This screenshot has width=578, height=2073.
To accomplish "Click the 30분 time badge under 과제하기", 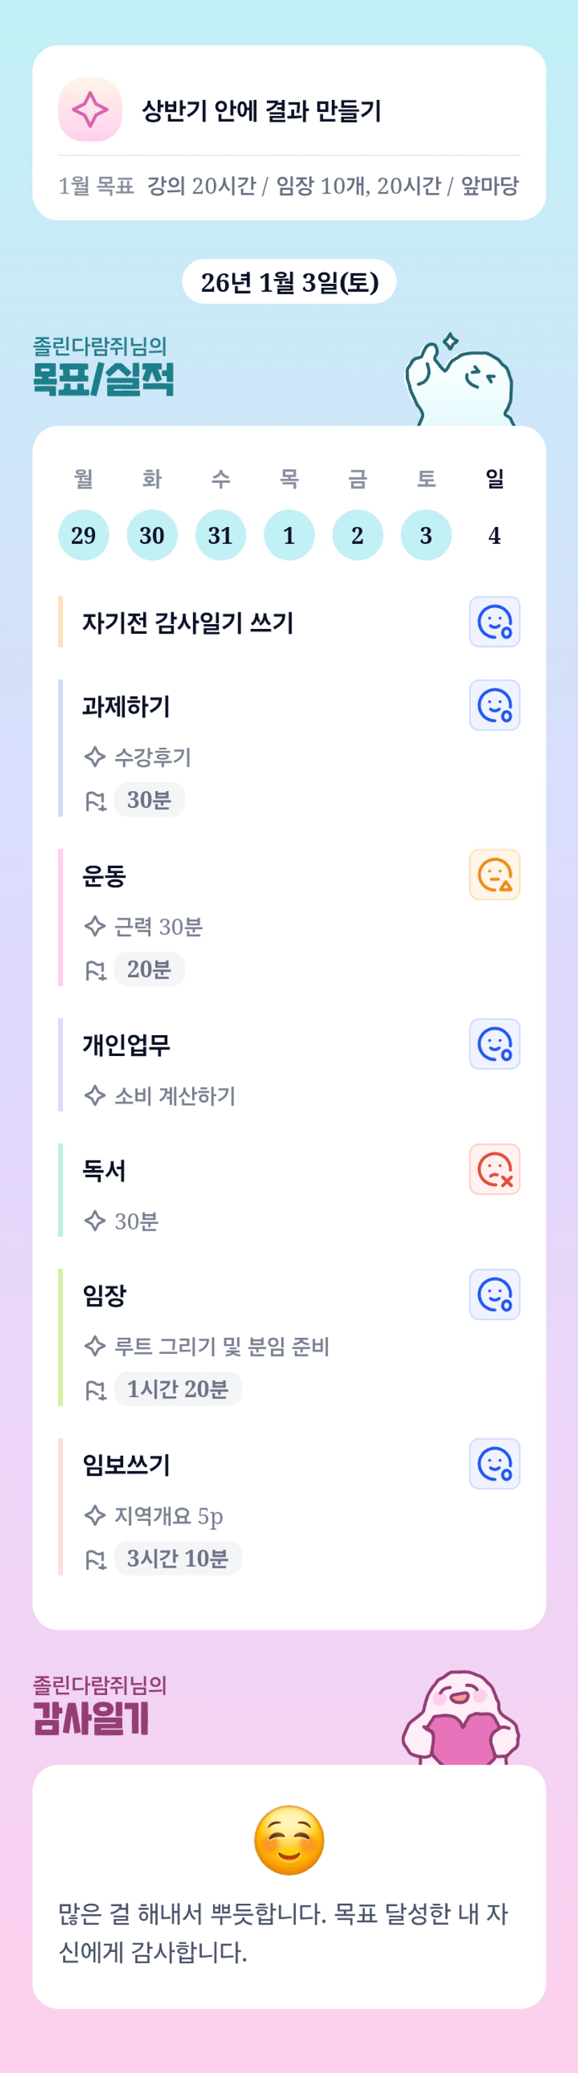I will pos(149,800).
